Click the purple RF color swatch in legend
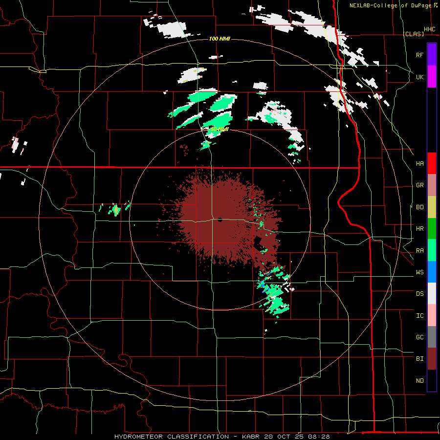This screenshot has width=440, height=440. tap(432, 55)
